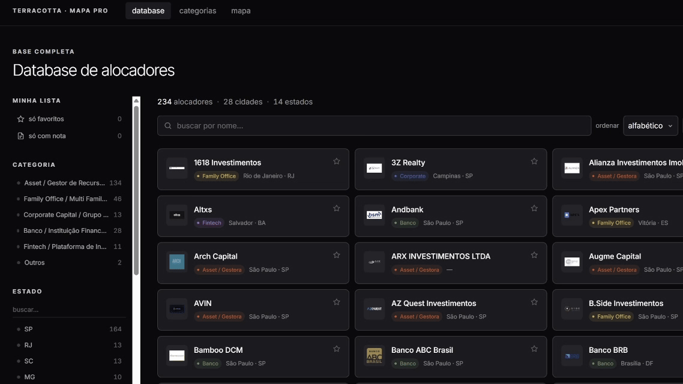
Task: Star the Banco ABC Brasil card
Action: click(534, 349)
